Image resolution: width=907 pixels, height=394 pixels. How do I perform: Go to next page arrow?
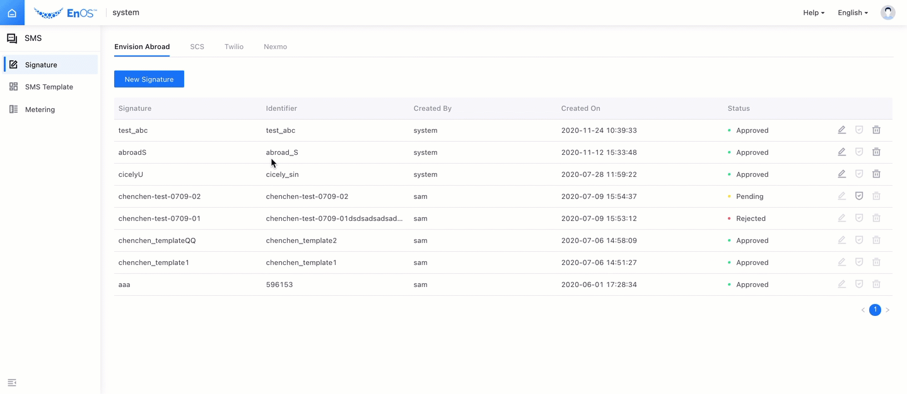[x=887, y=310]
